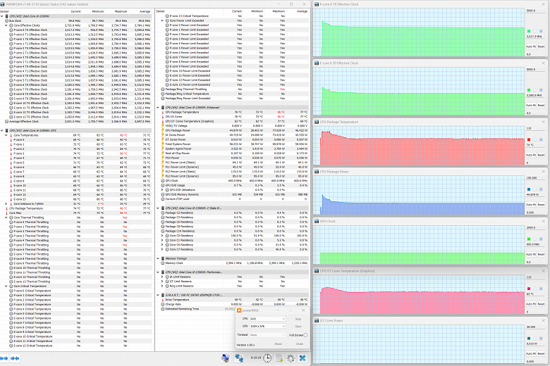Click the CPU Package Temperature thermometer icon in Enhanced section
Image resolution: width=550 pixels, height=366 pixels.
pyautogui.click(x=163, y=112)
